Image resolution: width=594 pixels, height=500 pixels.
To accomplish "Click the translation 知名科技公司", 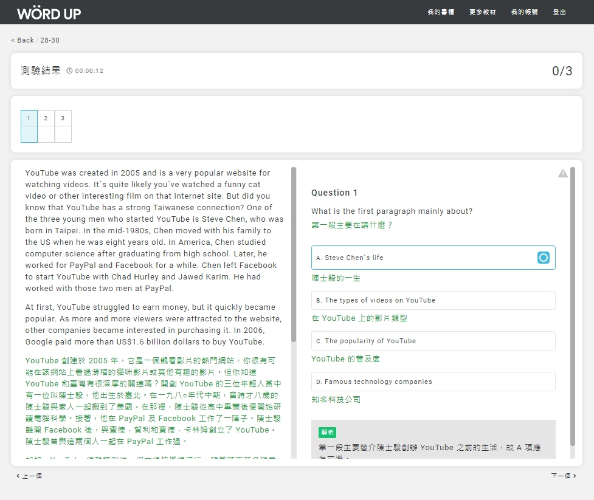I will point(336,399).
